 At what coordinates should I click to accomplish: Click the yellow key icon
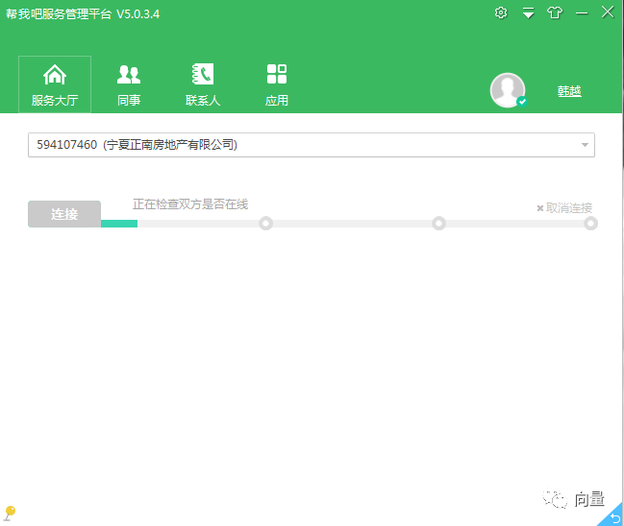(10, 514)
